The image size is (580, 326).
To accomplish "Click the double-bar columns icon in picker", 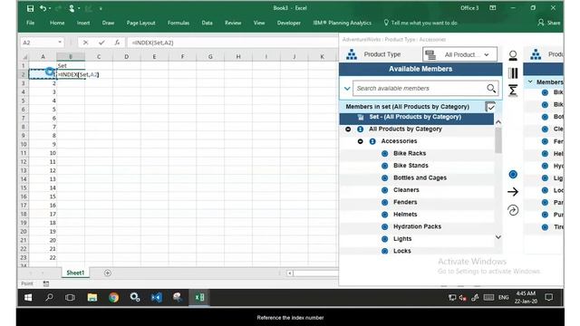I will click(513, 72).
